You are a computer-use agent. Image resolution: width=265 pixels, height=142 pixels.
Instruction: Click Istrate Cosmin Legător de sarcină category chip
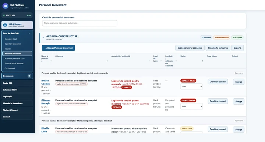71,84
